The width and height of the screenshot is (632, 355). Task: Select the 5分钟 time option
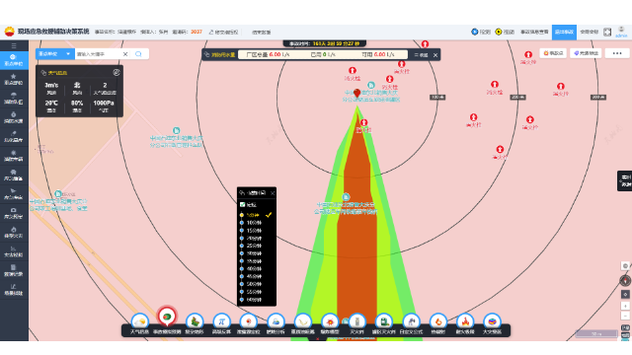[x=253, y=215]
